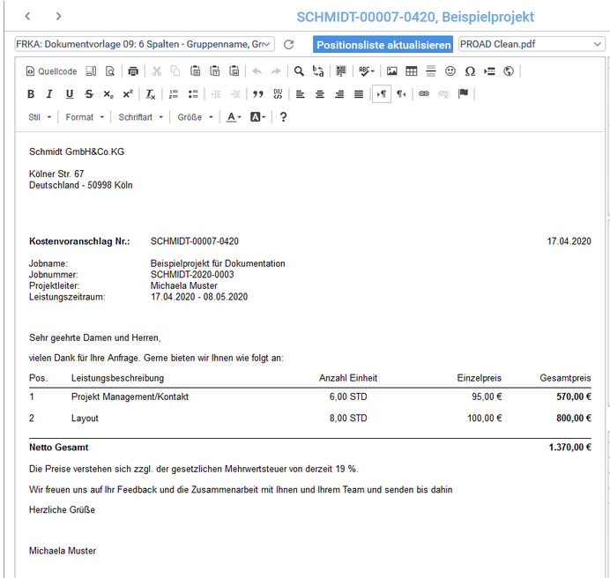
Task: Open the text color picker
Action: 233,117
